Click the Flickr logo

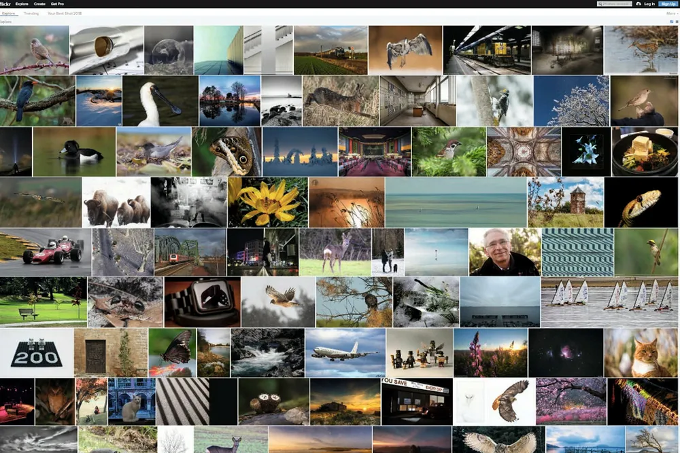tap(5, 3)
